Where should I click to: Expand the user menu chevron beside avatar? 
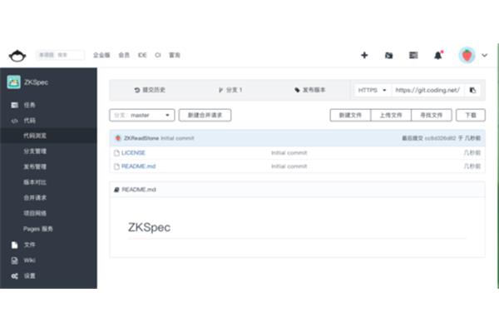[484, 56]
